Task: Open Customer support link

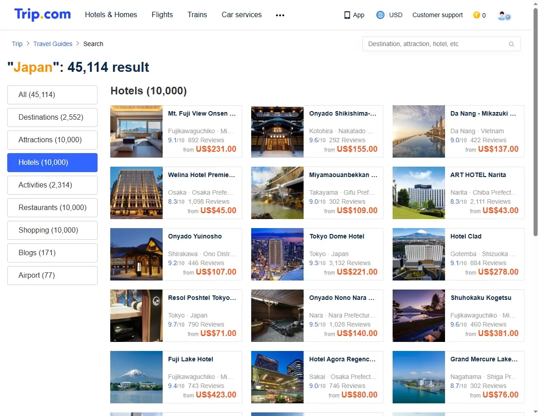Action: click(438, 15)
